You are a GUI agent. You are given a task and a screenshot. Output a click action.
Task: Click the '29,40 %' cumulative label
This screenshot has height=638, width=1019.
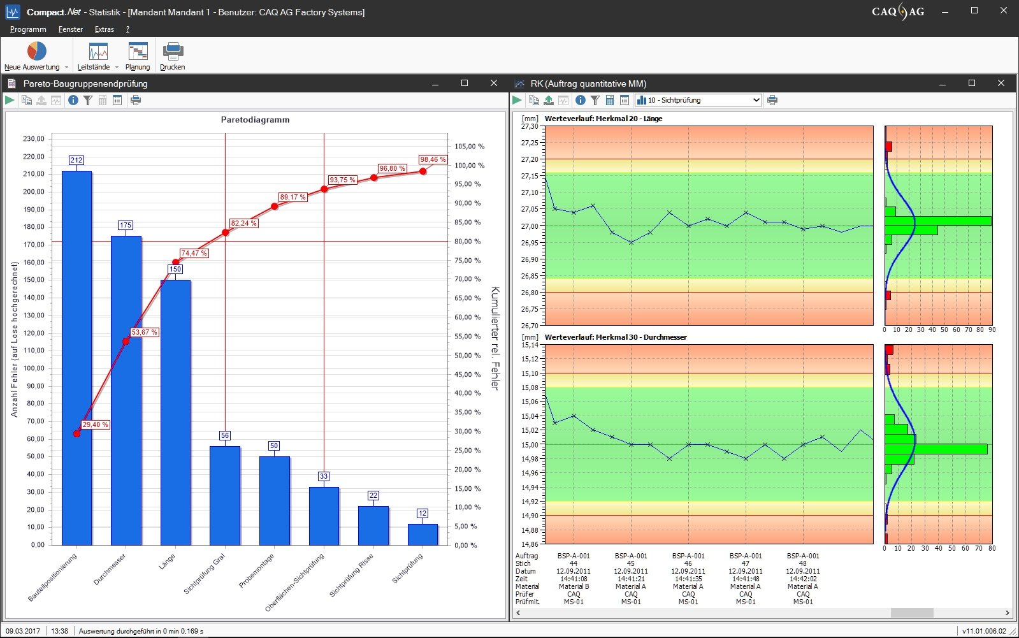point(96,424)
